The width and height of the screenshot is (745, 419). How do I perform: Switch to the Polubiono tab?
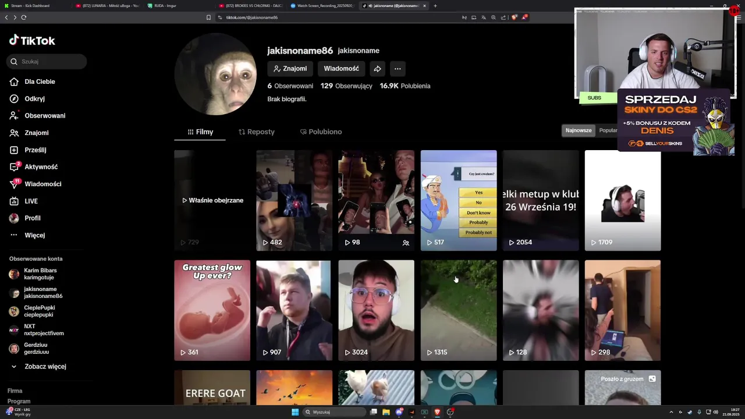321,132
